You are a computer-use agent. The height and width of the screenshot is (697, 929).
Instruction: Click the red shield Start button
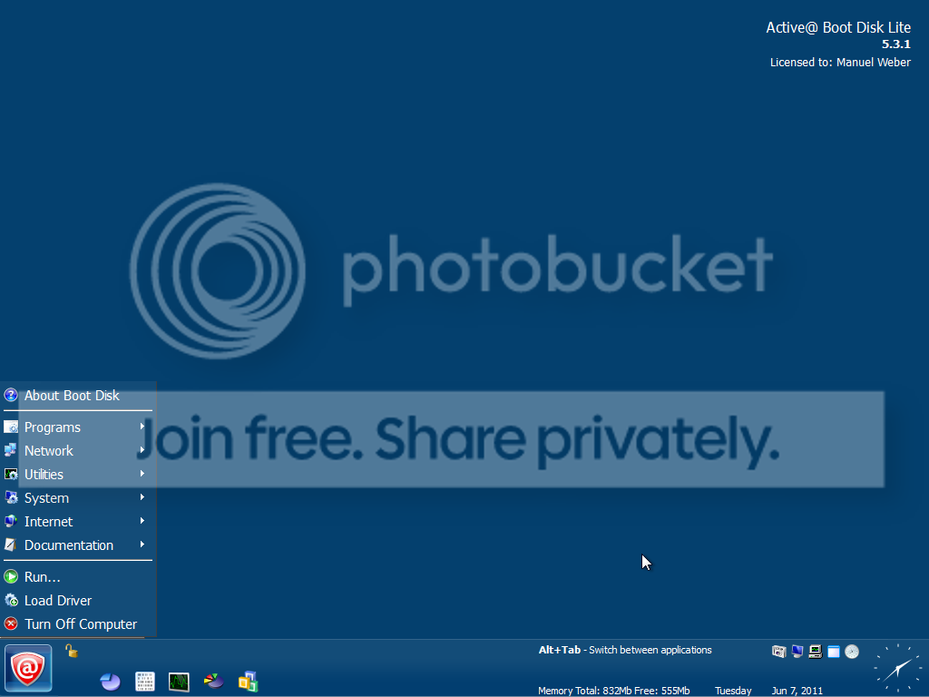28,668
